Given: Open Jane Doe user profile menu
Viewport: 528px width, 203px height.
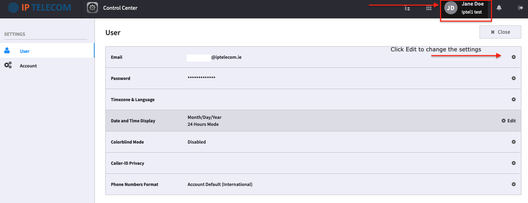Looking at the screenshot, I should click(466, 8).
